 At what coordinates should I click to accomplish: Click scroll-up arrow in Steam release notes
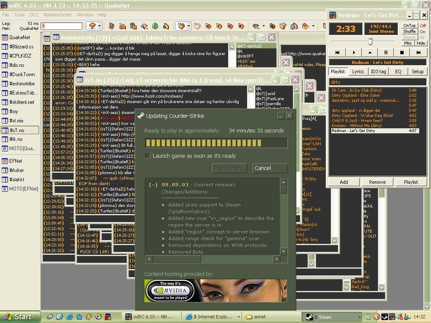(x=283, y=183)
